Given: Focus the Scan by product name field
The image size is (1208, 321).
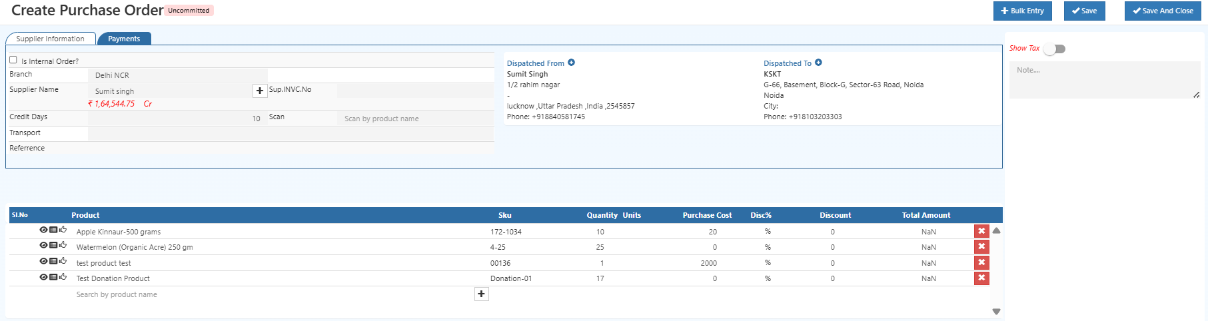Looking at the screenshot, I should 414,119.
